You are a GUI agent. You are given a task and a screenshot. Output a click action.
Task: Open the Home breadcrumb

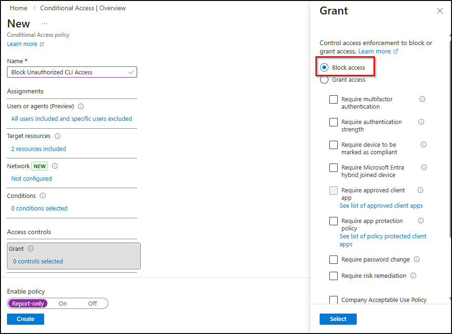pyautogui.click(x=18, y=8)
